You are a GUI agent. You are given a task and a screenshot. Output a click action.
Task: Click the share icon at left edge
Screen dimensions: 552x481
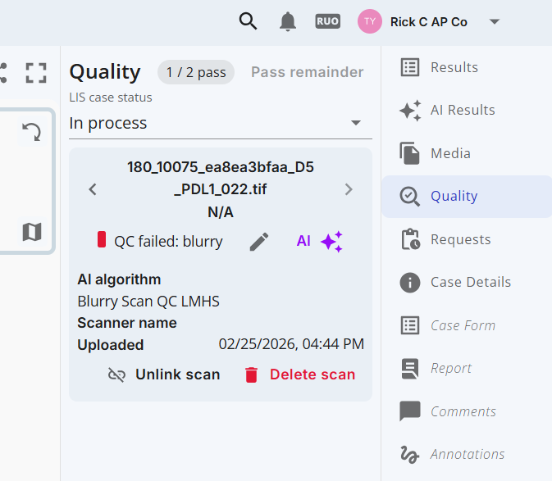coord(3,72)
